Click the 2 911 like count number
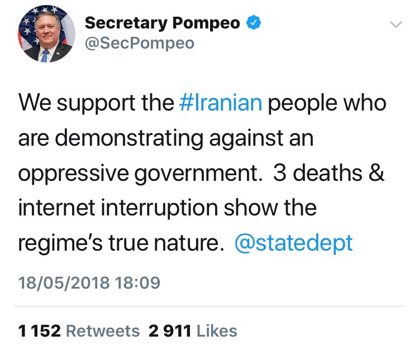This screenshot has height=350, width=419. pos(170,330)
